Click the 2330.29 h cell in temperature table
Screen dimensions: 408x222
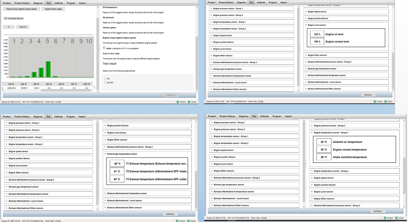(x=11, y=88)
